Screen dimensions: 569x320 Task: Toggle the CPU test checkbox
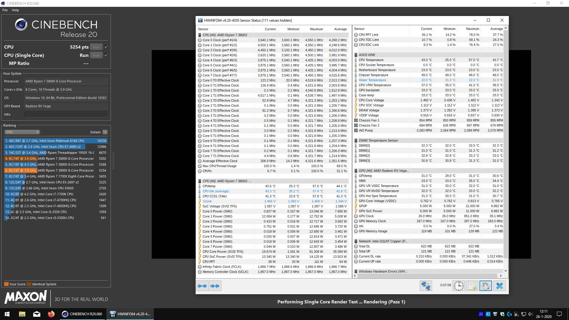point(106,47)
